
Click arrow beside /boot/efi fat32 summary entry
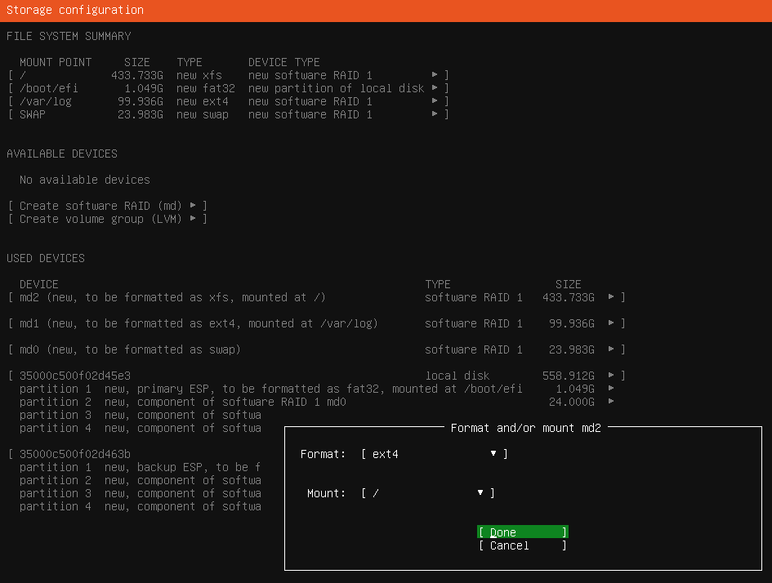pos(435,88)
